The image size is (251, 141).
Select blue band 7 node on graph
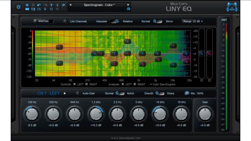coord(173,65)
